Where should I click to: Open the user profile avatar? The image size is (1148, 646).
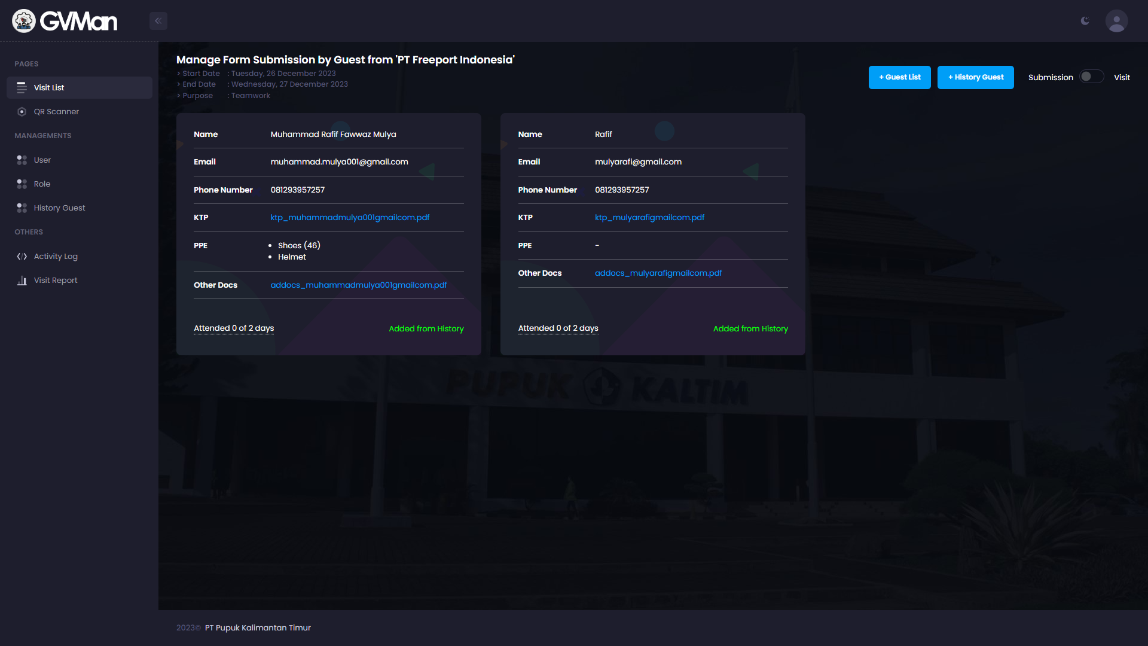coord(1116,21)
